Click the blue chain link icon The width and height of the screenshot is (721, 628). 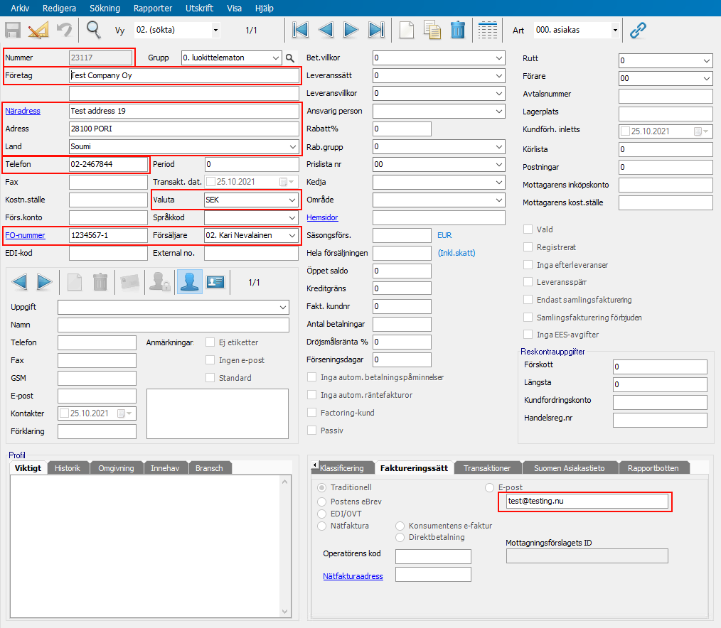[x=638, y=30]
